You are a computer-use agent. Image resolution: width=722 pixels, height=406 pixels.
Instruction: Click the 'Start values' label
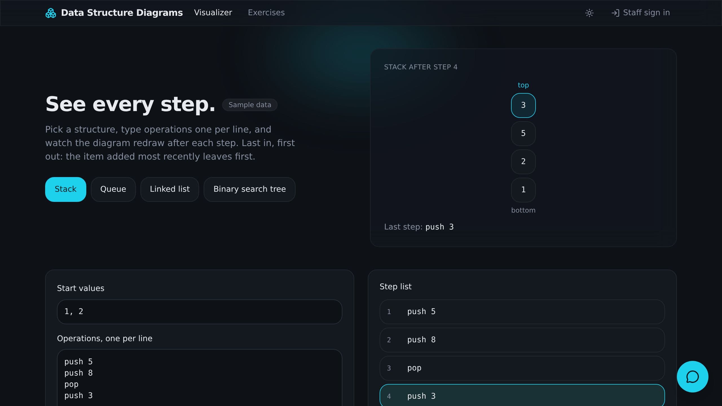[x=81, y=288]
